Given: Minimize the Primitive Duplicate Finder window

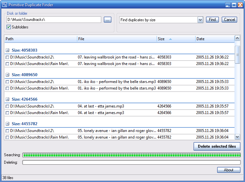Looking at the screenshot, I should point(228,5).
